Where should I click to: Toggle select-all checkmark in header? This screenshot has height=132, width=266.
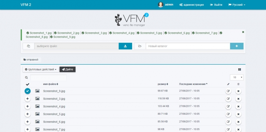pos(28,84)
